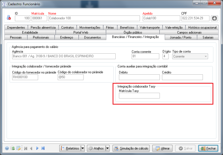The height and width of the screenshot is (155, 223).
Task: Click the green refresh icon in bottom bar
Action: (12, 148)
